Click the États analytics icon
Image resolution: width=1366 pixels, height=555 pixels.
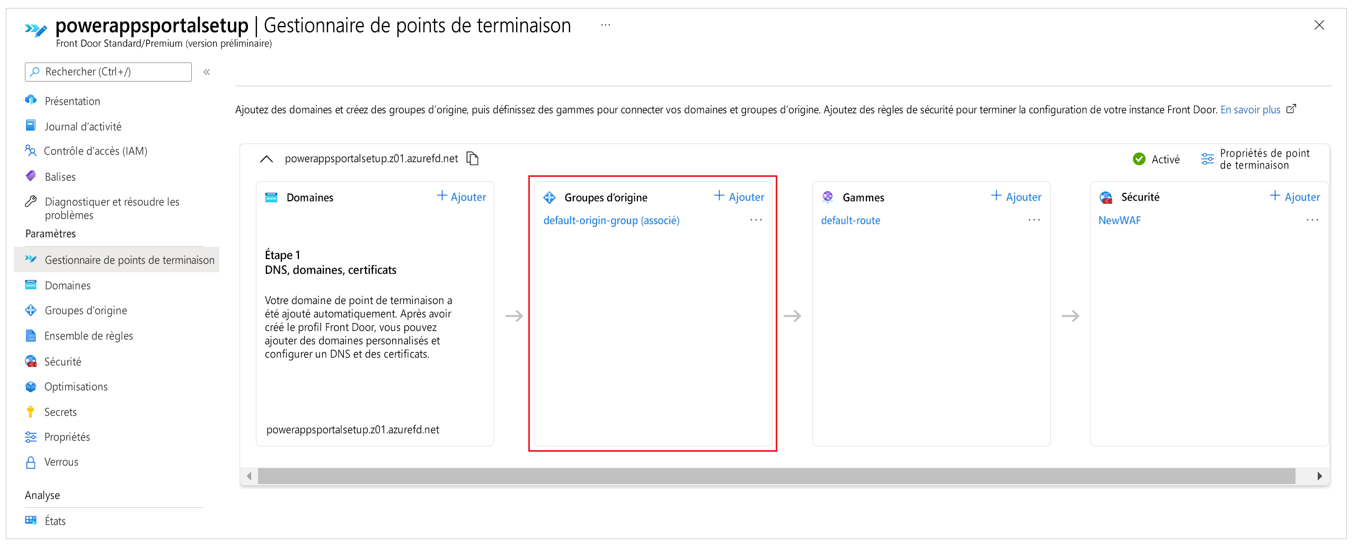[31, 521]
